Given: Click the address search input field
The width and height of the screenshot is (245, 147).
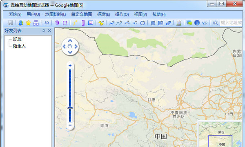Looking at the screenshot, I should coord(231,23).
